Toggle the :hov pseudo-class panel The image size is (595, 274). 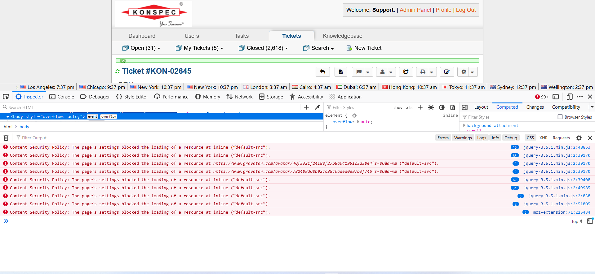398,107
